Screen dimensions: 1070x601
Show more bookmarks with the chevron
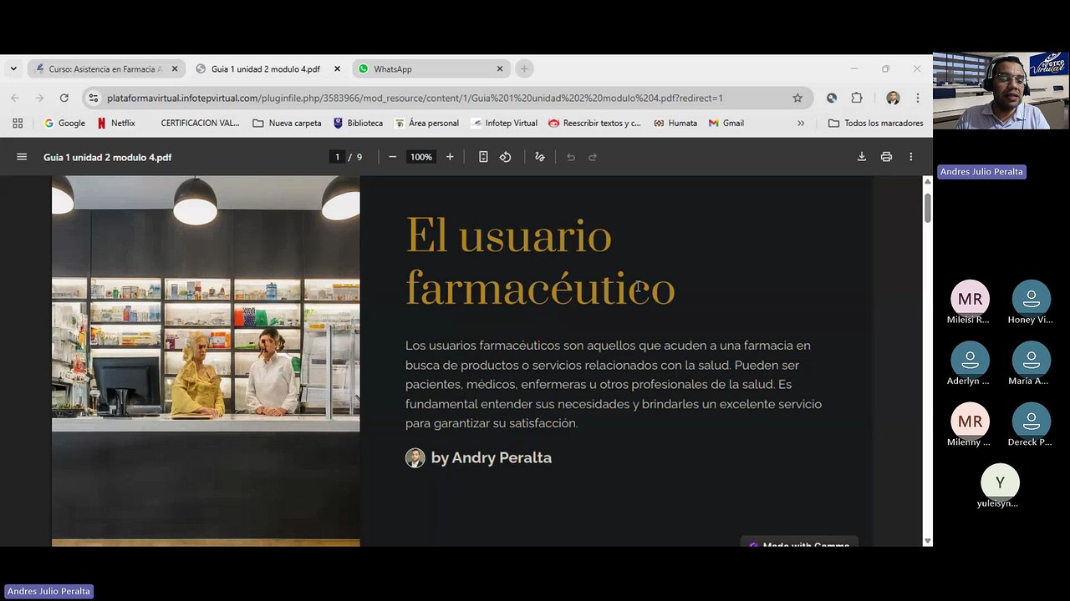pos(801,123)
